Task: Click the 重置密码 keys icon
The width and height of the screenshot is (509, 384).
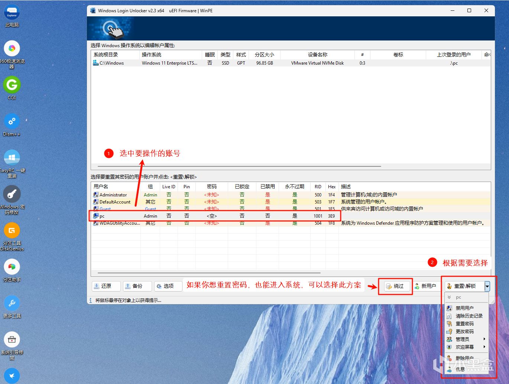Action: pos(449,323)
